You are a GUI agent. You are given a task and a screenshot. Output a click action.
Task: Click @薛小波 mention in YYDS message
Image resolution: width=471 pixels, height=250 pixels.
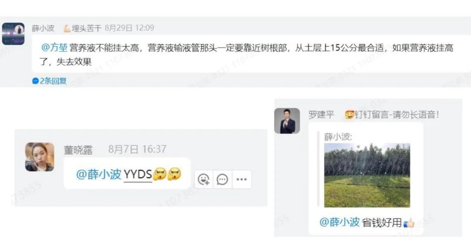[99, 174]
